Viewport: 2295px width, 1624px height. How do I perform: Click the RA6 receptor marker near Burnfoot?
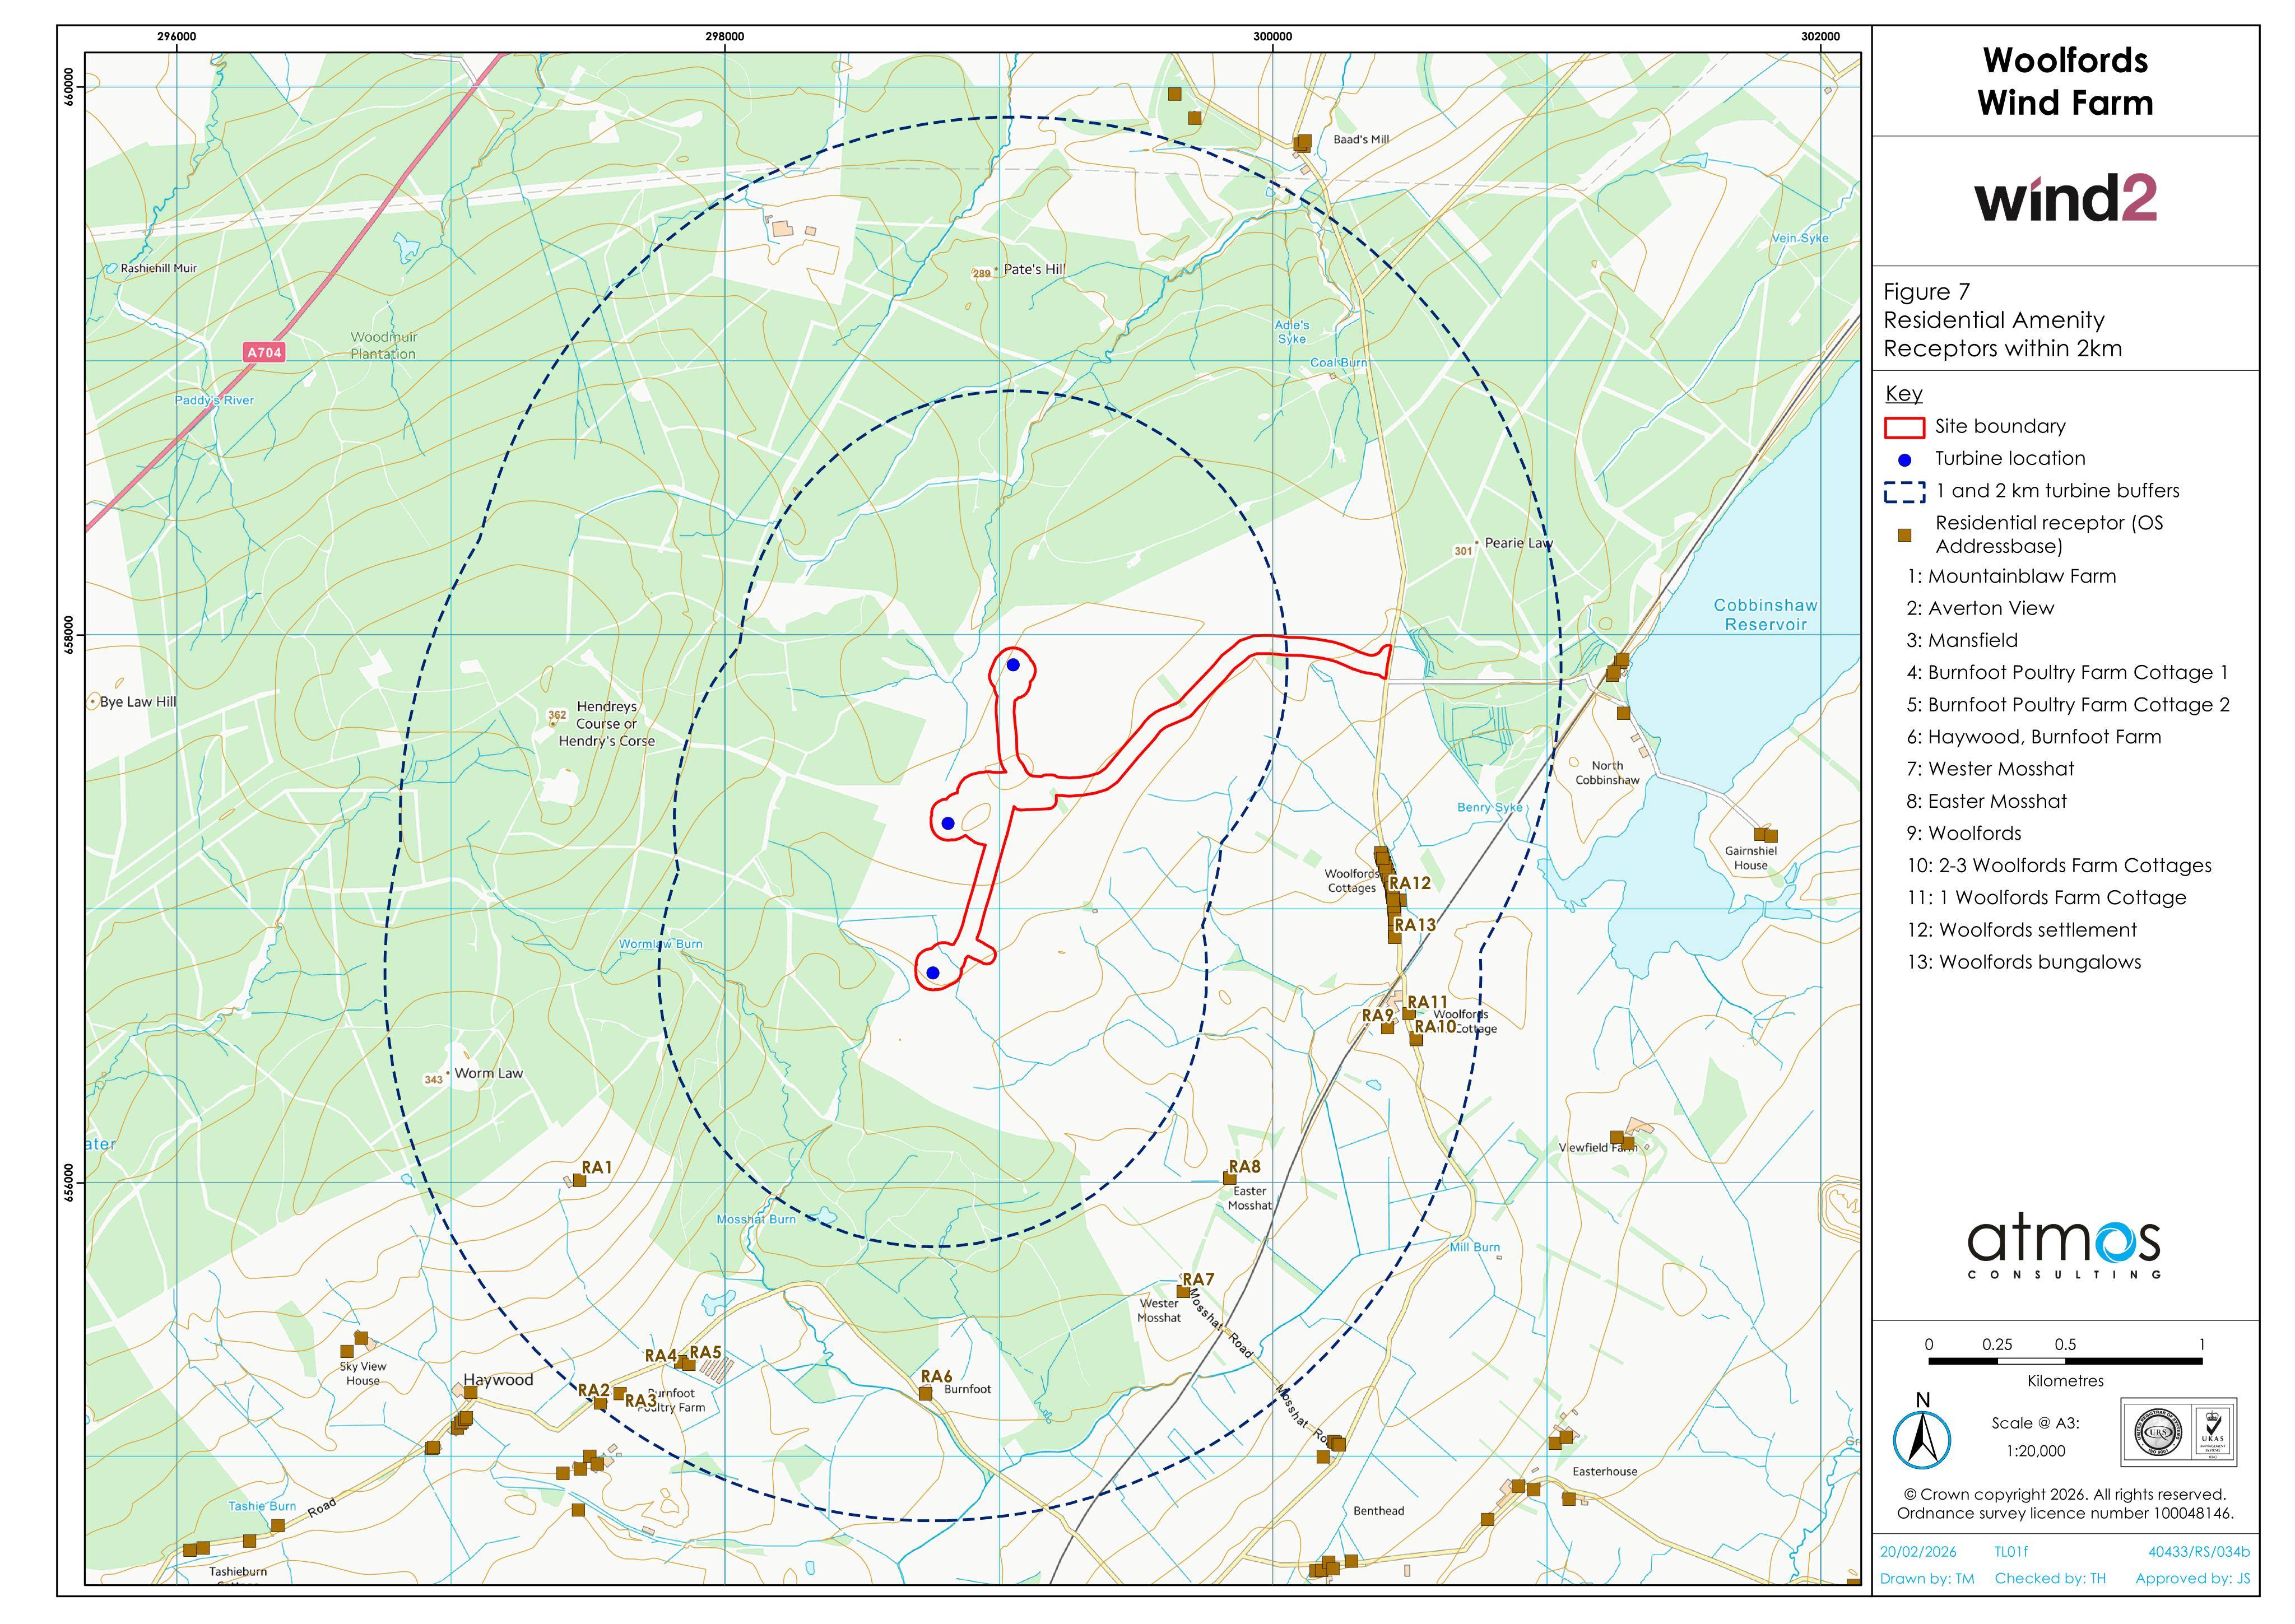click(x=925, y=1393)
